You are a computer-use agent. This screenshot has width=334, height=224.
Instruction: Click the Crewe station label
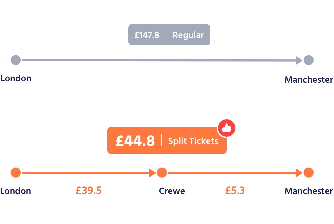pos(172,191)
